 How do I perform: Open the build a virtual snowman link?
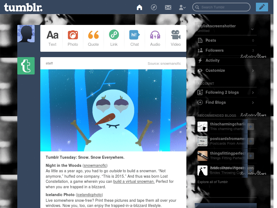point(134,181)
